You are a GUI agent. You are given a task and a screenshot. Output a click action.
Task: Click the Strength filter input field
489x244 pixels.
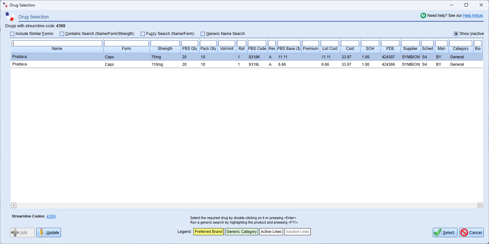pos(165,43)
